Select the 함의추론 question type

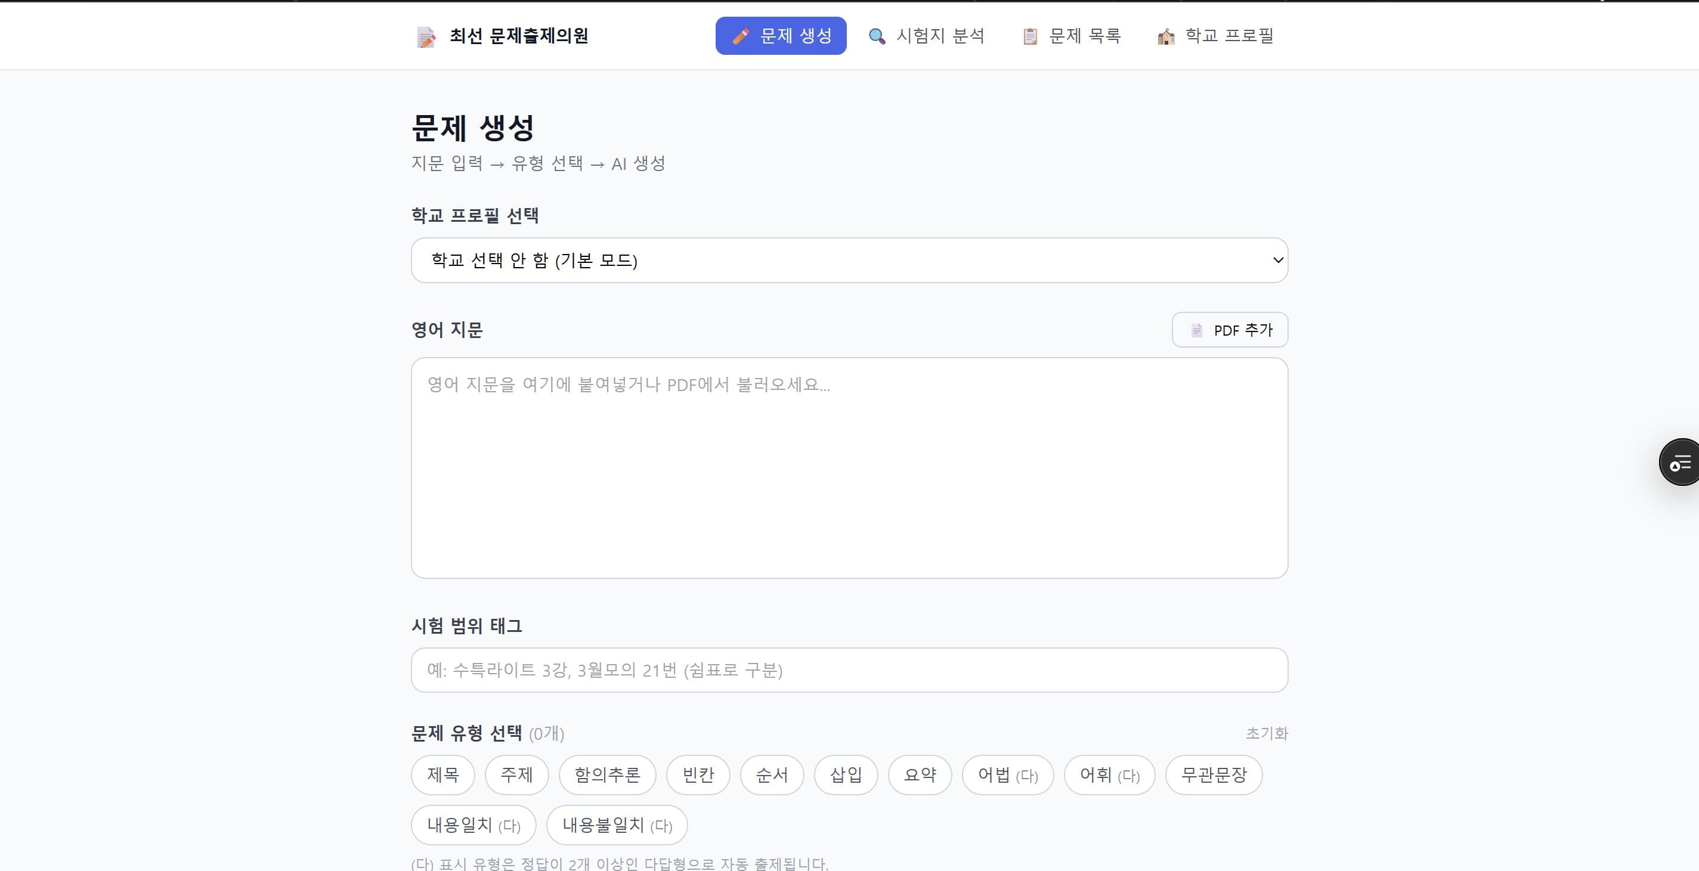(608, 775)
